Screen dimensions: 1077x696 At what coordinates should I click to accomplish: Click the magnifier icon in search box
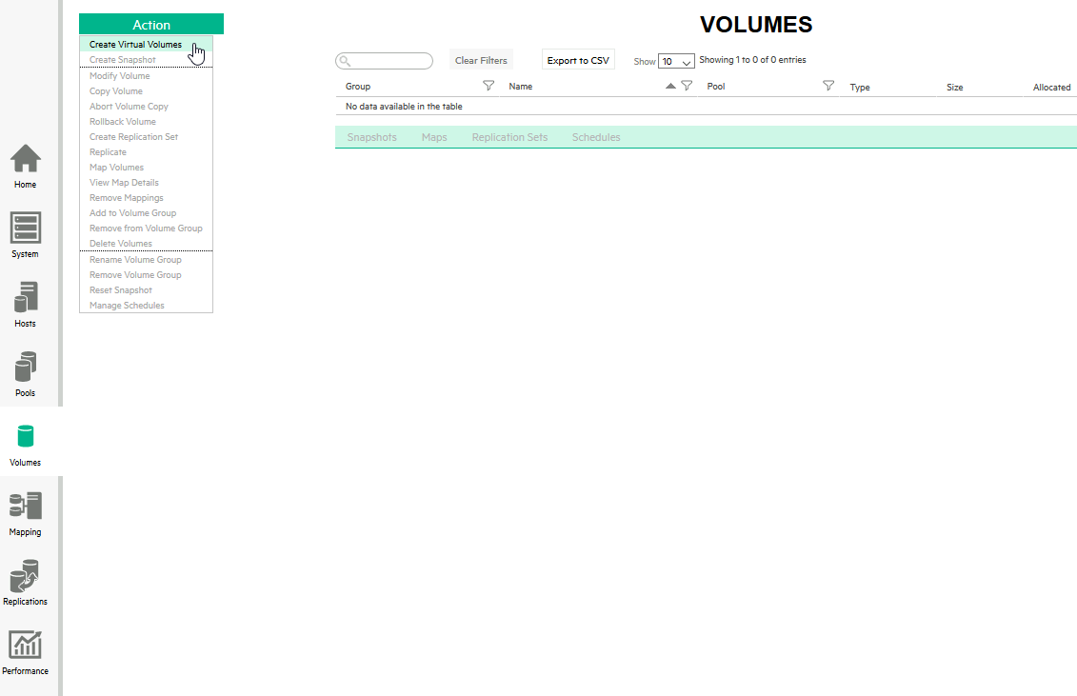coord(346,61)
